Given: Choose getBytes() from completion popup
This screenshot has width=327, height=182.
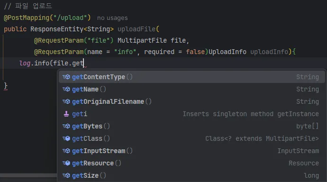Looking at the screenshot, I should click(191, 126).
